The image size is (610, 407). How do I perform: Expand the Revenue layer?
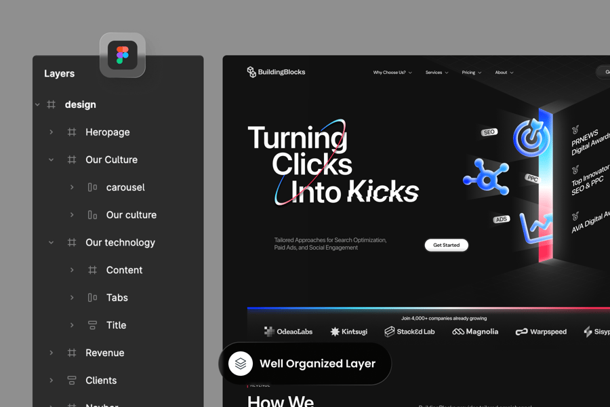pos(51,353)
